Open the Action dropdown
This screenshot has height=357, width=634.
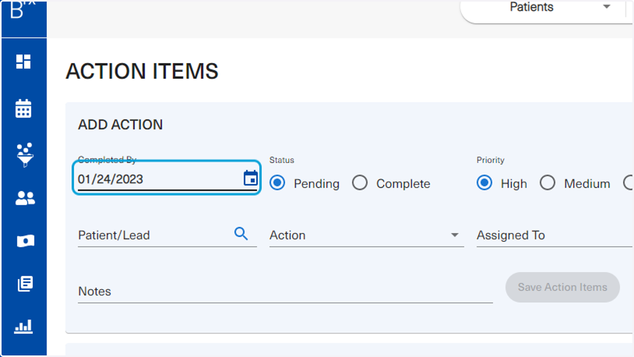click(367, 235)
